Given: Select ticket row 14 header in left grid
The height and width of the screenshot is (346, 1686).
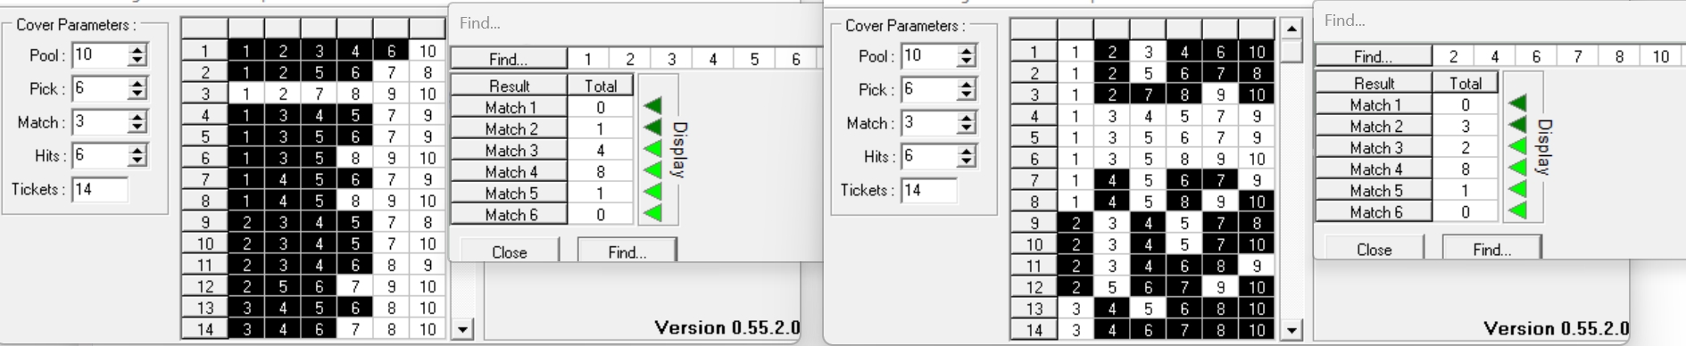Looking at the screenshot, I should pos(205,329).
